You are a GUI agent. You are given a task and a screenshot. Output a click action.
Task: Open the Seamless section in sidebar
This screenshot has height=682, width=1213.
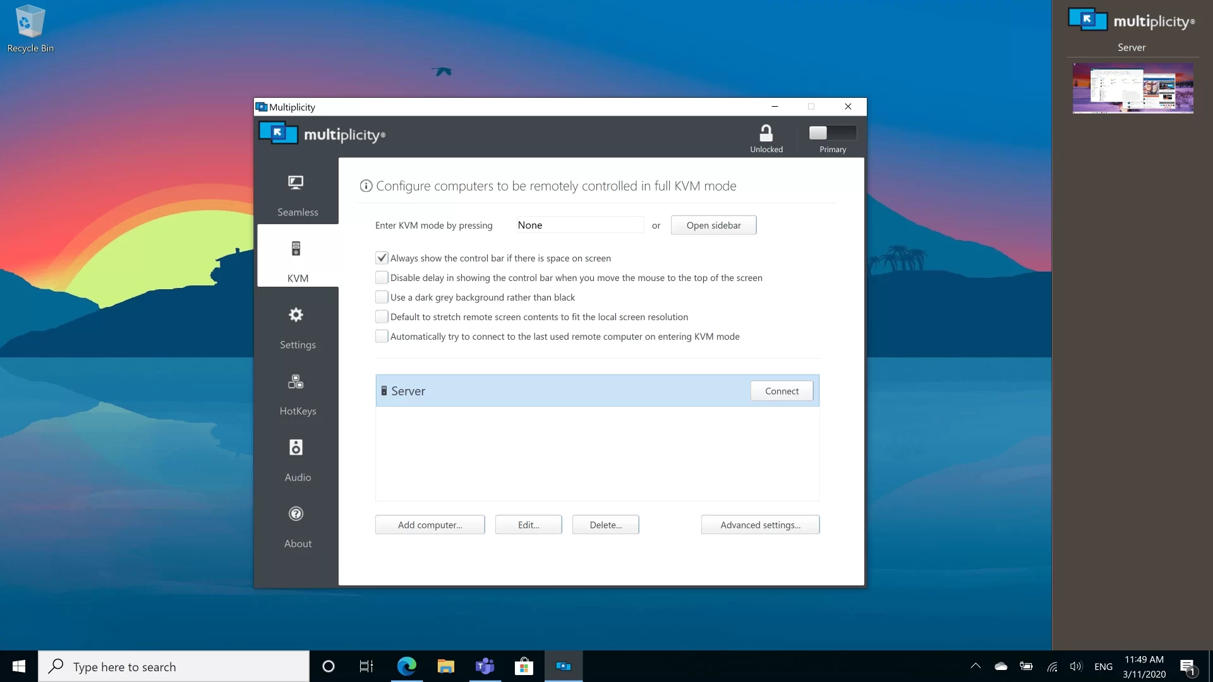point(297,194)
